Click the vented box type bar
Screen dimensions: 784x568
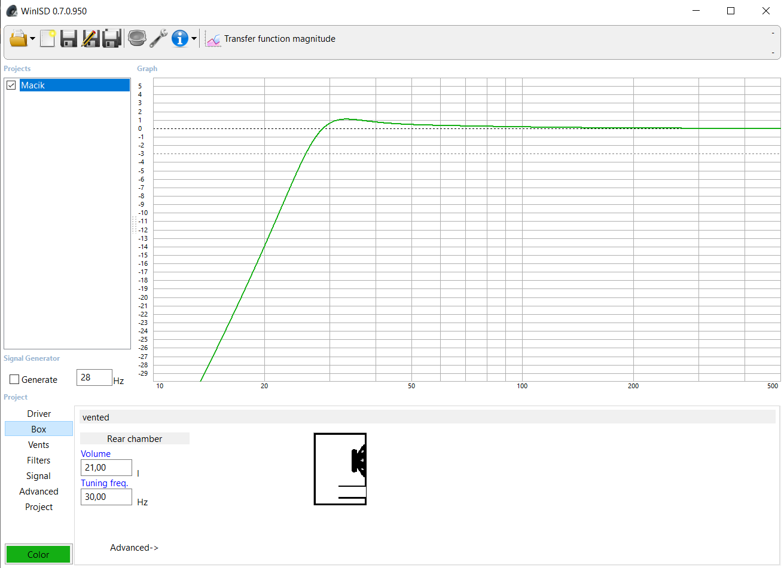[x=428, y=417]
